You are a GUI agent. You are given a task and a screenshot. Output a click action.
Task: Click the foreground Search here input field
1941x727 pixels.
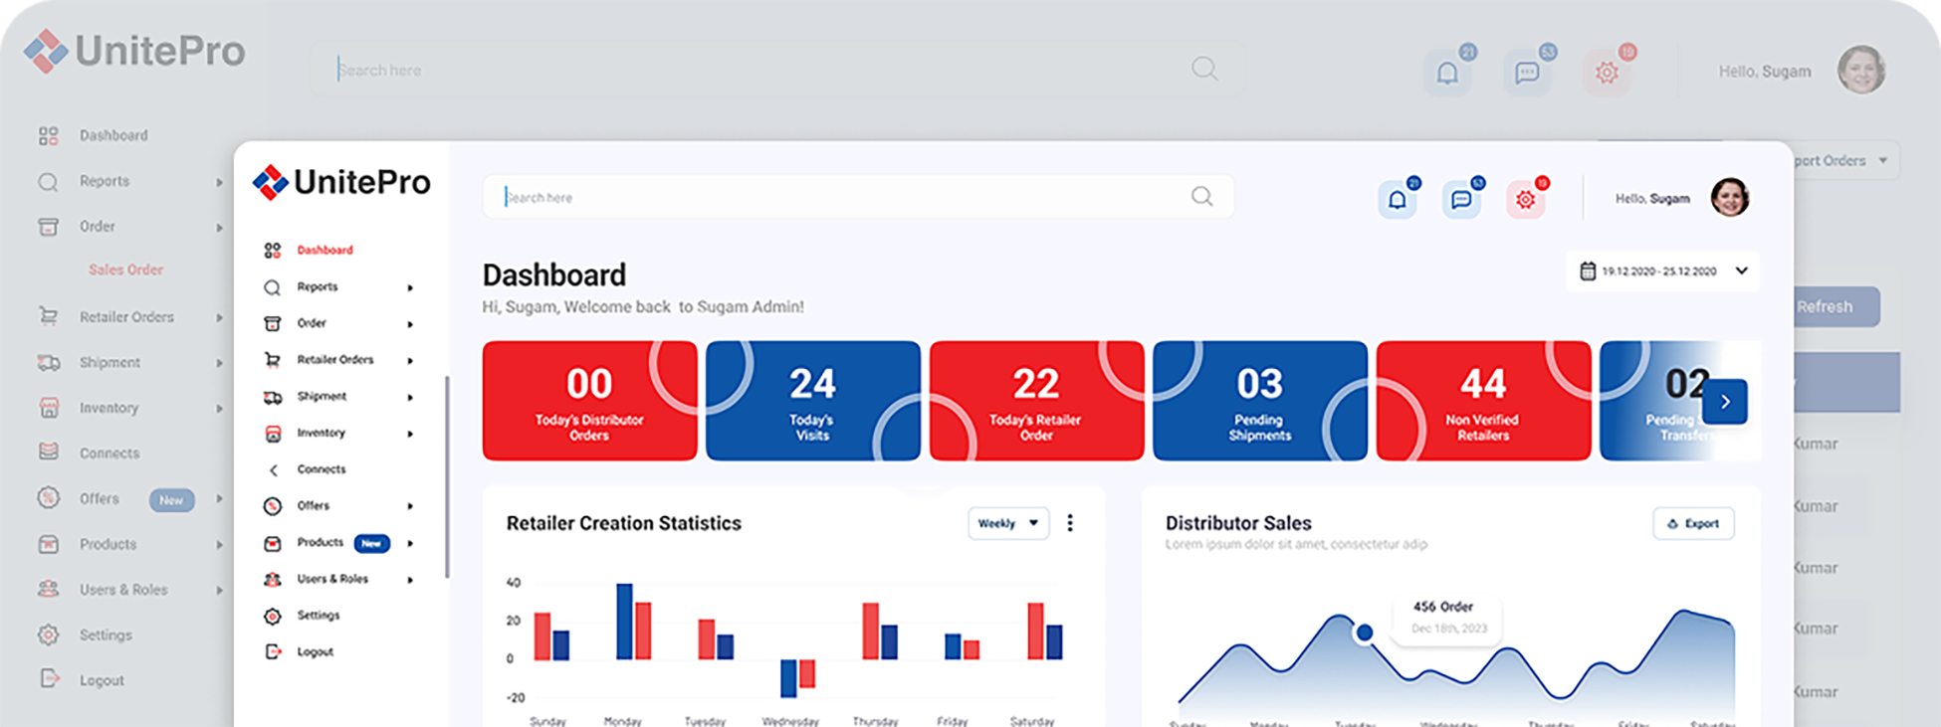(x=846, y=197)
